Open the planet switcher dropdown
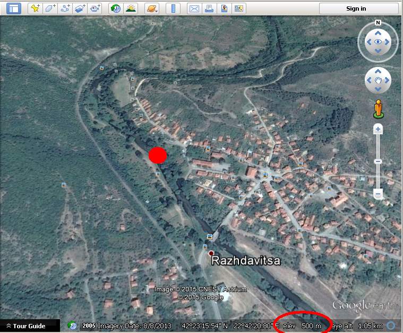This screenshot has width=403, height=333. point(151,8)
